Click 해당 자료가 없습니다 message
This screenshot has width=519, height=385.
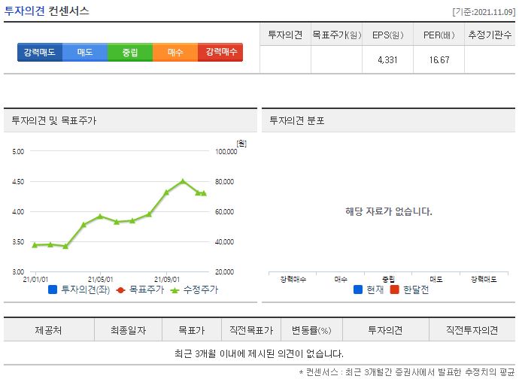(389, 211)
